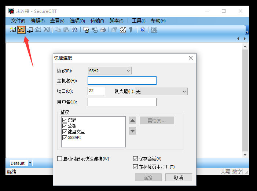
Task: Toggle the 密码 authentication checkbox
Action: click(65, 120)
